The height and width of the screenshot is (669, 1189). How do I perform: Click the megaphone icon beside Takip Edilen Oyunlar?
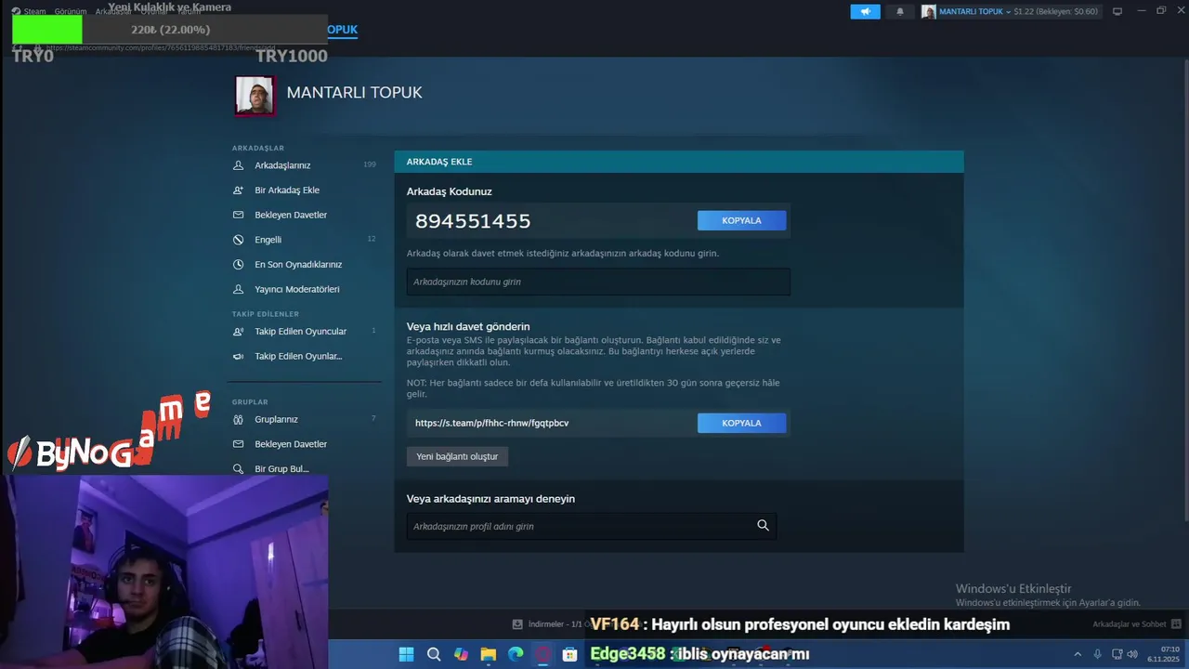point(238,356)
